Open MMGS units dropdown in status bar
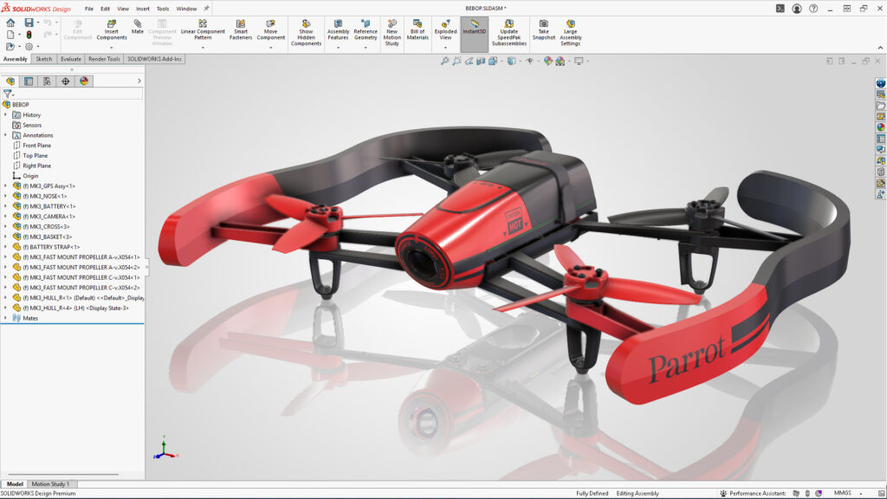The height and width of the screenshot is (499, 887). 860,493
